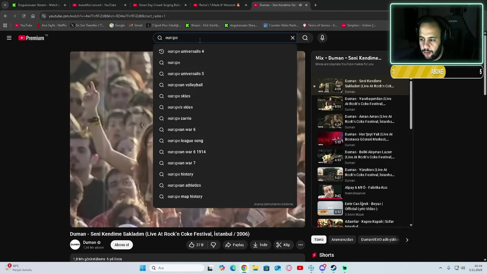Open the Chrome apps grid shortcut
The height and width of the screenshot is (274, 487).
click(x=5, y=25)
